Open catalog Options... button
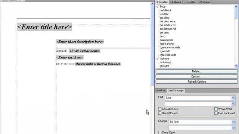 pyautogui.click(x=197, y=76)
